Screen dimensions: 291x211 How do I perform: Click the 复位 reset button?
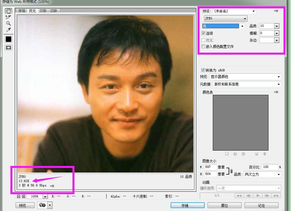225,206
